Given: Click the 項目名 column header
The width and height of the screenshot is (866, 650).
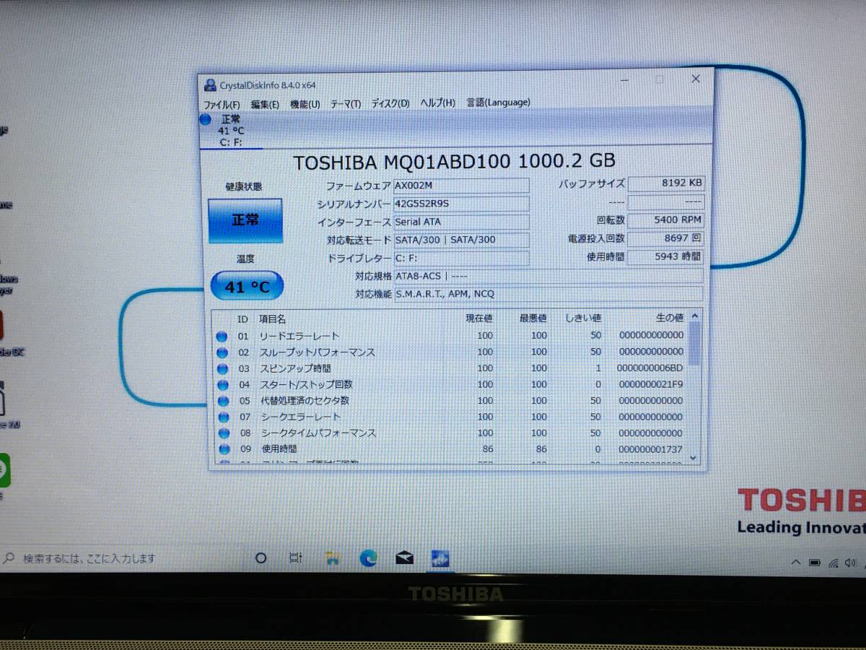Looking at the screenshot, I should tap(273, 318).
